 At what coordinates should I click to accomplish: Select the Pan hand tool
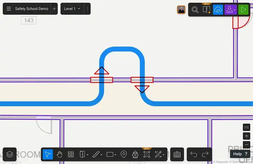(59, 154)
